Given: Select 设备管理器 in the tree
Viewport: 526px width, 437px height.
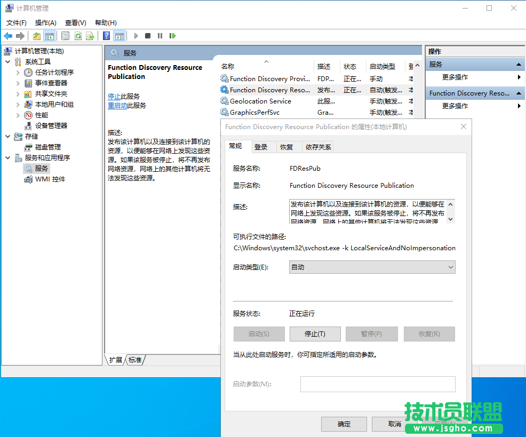Looking at the screenshot, I should point(51,125).
